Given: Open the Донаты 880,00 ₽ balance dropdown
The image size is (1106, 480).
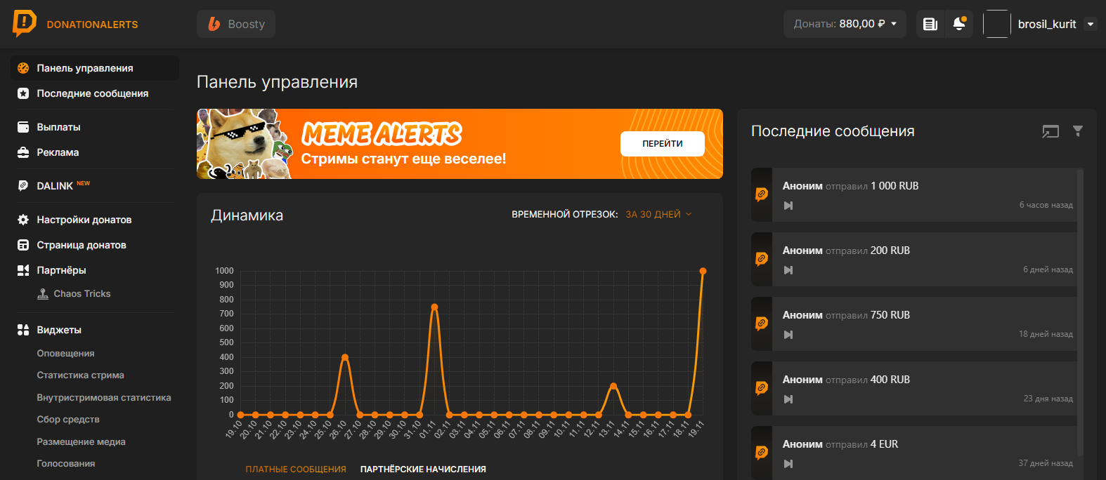Looking at the screenshot, I should [x=845, y=24].
